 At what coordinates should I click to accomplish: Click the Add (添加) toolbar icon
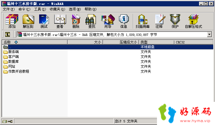(x=12, y=21)
